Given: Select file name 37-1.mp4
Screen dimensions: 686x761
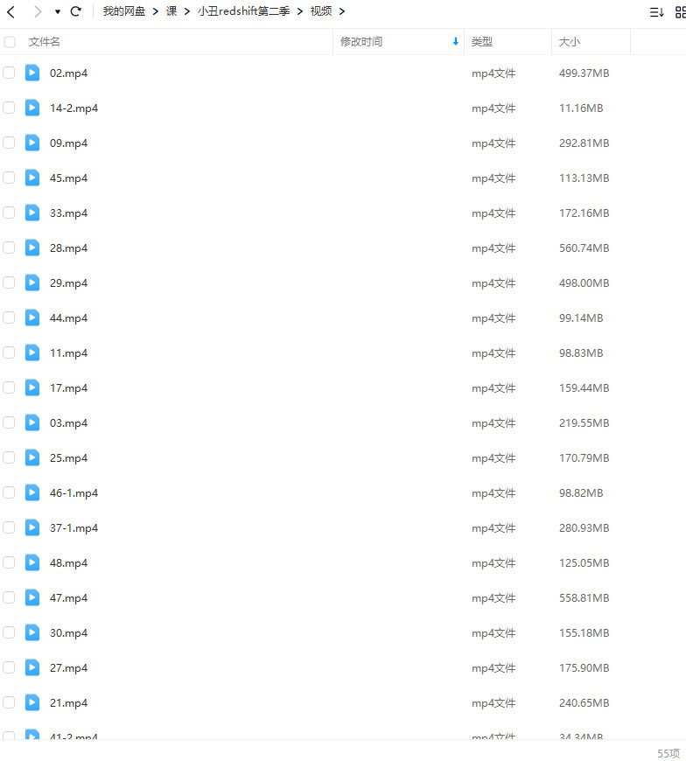Looking at the screenshot, I should [73, 527].
